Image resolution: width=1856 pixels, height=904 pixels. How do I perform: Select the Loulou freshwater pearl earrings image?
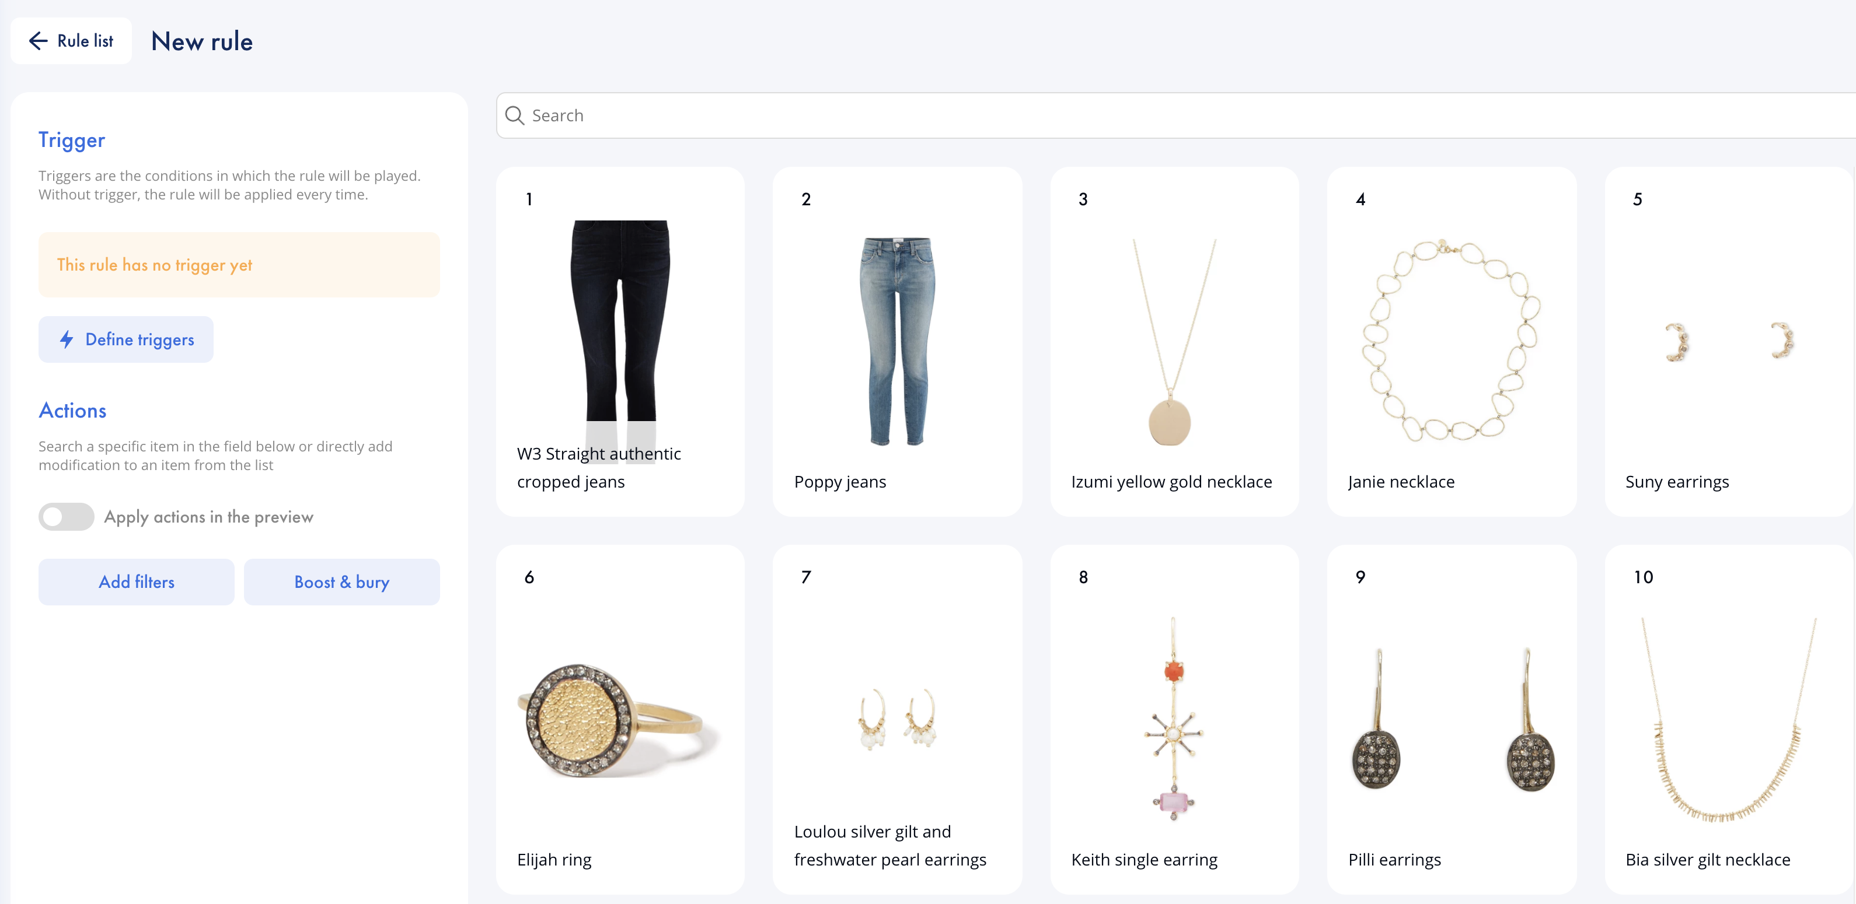(x=897, y=719)
